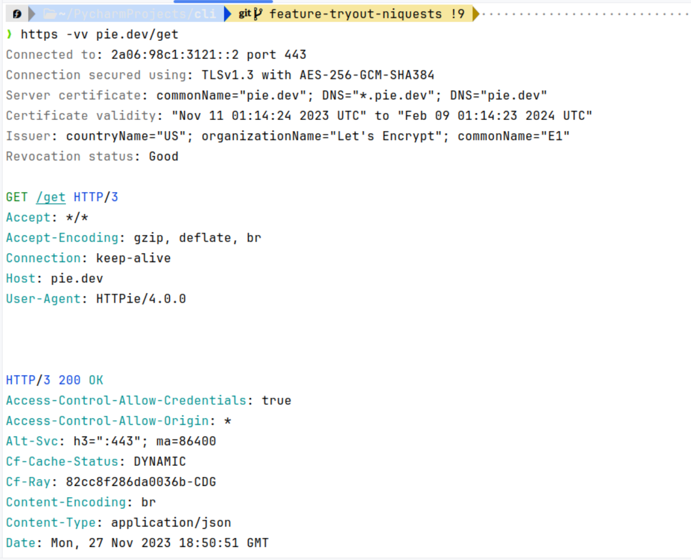Click the HTTP/3 200 OK status line
The height and width of the screenshot is (560, 691).
click(x=54, y=380)
